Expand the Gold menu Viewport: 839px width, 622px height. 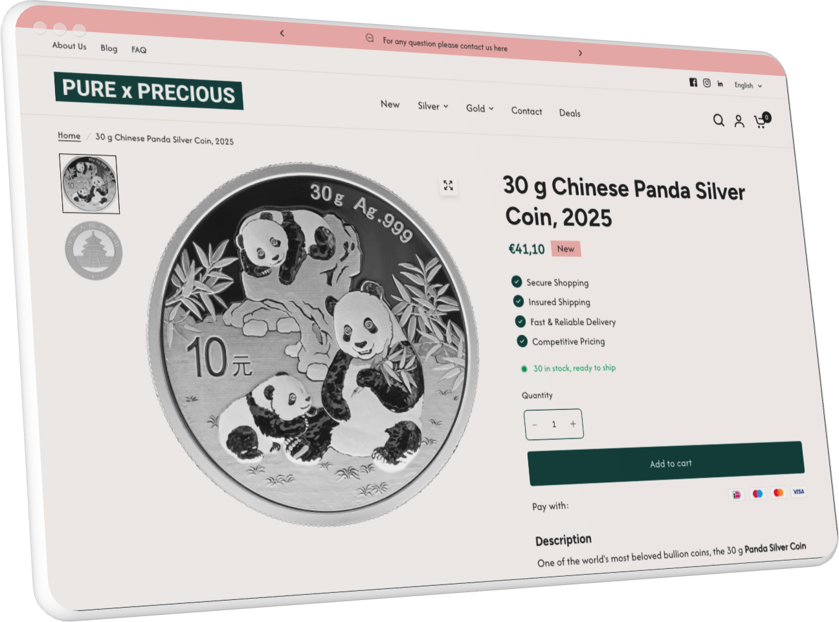click(480, 109)
